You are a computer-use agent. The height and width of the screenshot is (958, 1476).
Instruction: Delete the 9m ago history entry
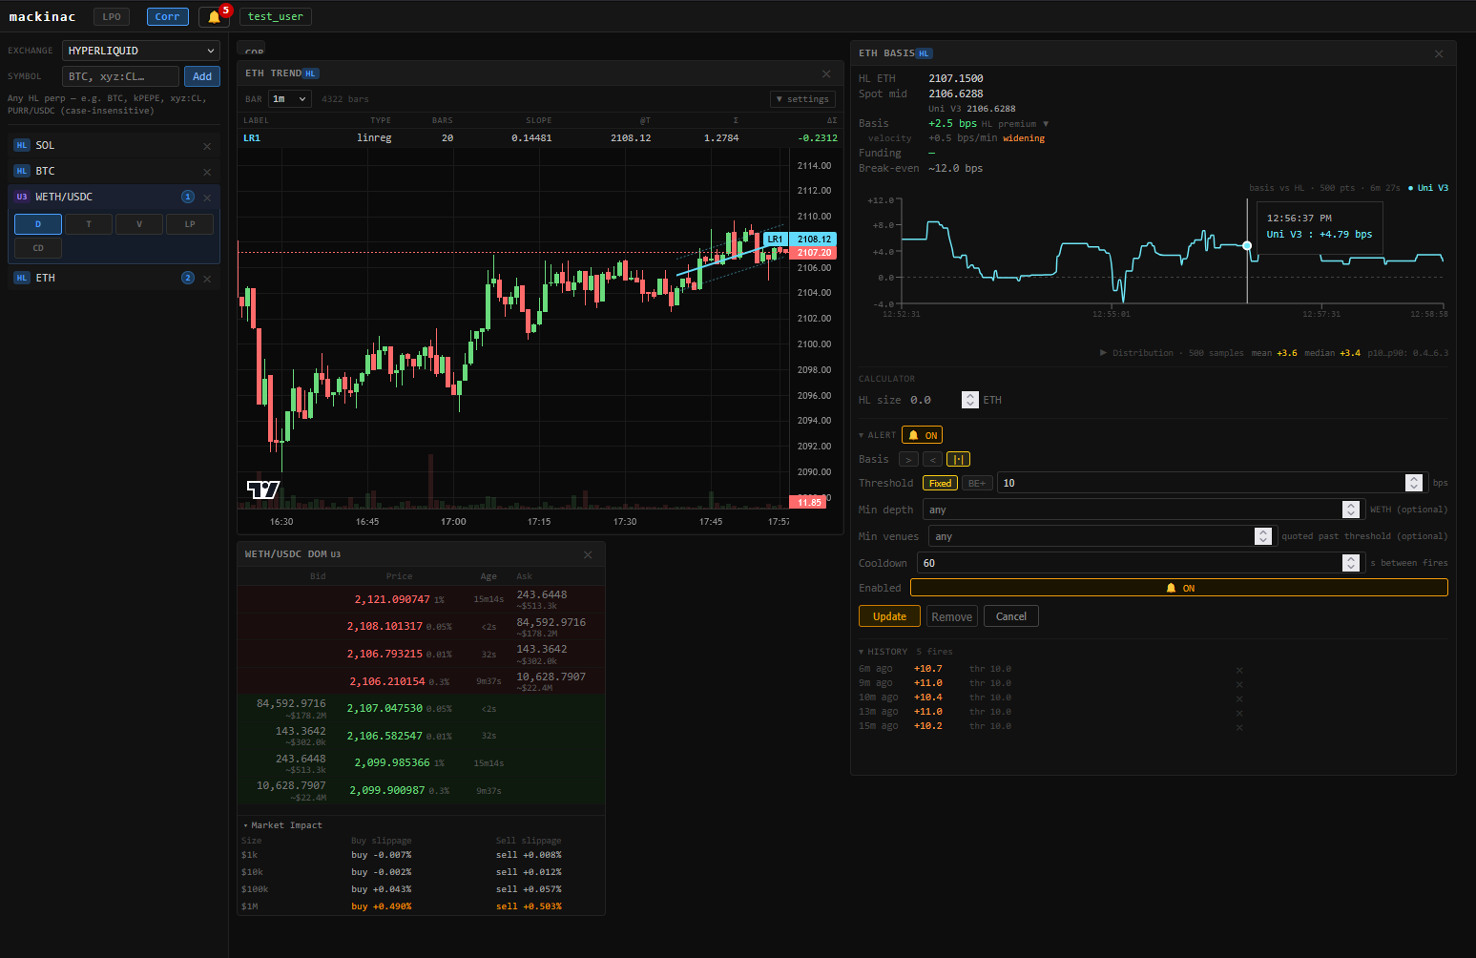tap(1239, 684)
